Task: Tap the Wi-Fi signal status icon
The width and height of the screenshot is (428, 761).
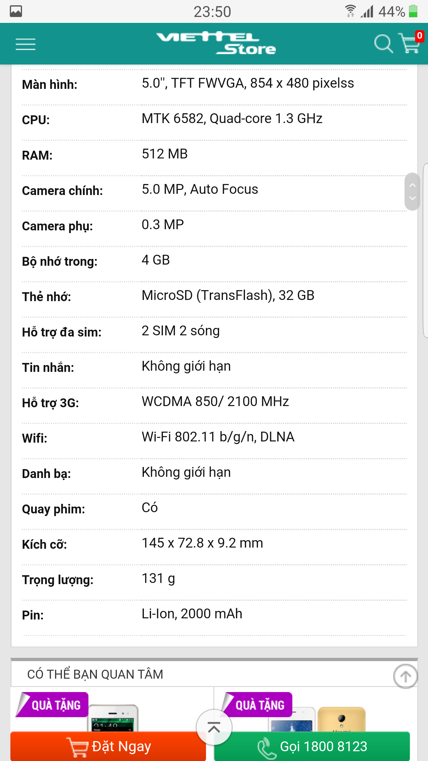Action: (350, 11)
